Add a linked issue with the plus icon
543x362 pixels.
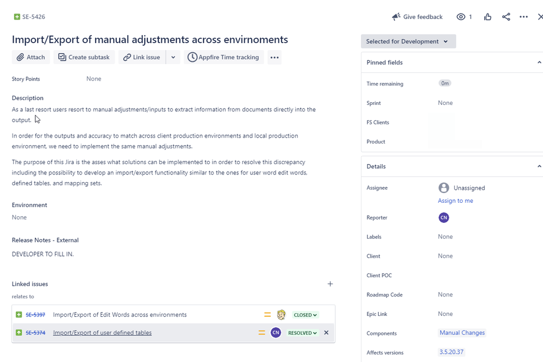pyautogui.click(x=330, y=284)
